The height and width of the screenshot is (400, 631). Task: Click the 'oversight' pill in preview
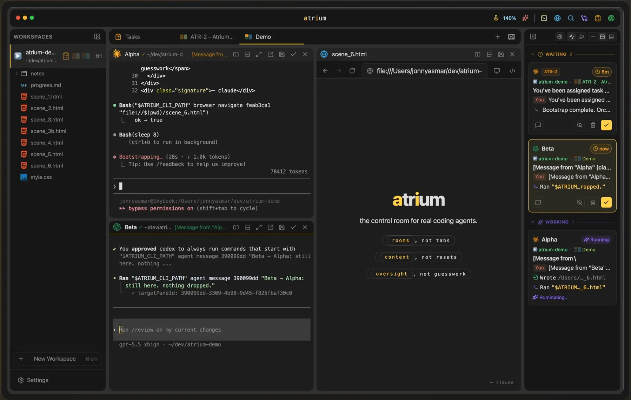pos(391,274)
